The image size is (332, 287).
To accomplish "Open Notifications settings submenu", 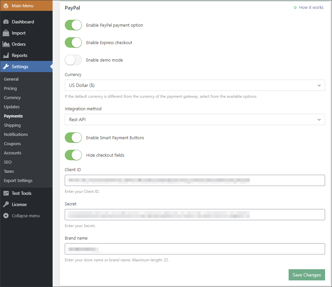I will pyautogui.click(x=16, y=134).
